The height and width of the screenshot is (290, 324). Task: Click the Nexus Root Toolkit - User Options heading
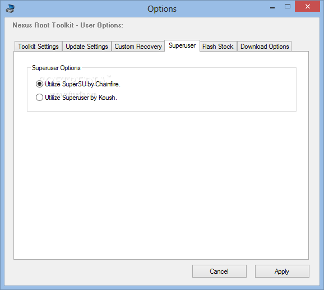[x=68, y=25]
